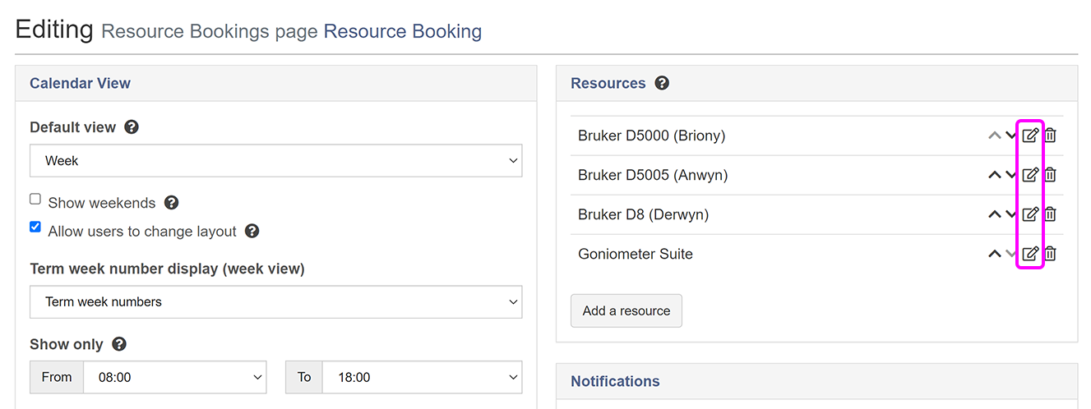The width and height of the screenshot is (1091, 409).
Task: Click the Add a resource button
Action: (x=626, y=311)
